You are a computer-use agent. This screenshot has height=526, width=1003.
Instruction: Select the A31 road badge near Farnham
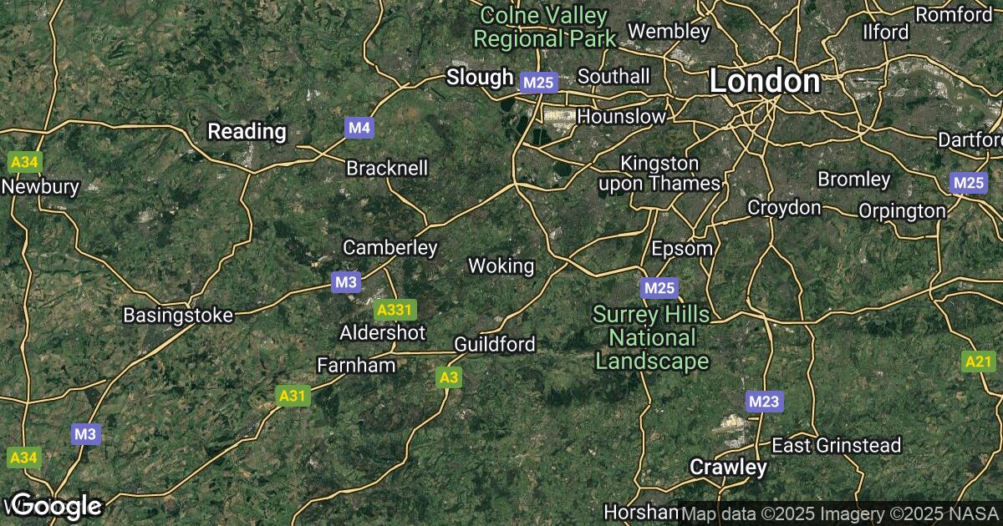[x=292, y=396]
